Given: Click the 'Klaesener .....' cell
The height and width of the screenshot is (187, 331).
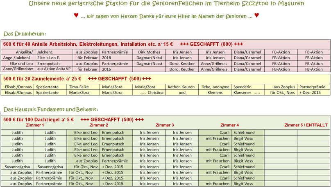Looking at the screenshot, I should click(x=247, y=93).
